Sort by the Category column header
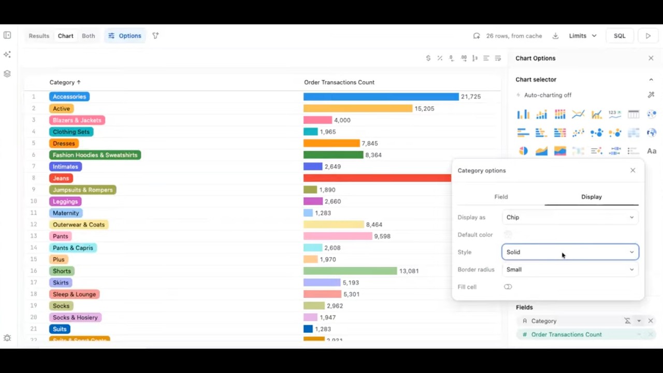The height and width of the screenshot is (373, 663). 65,82
